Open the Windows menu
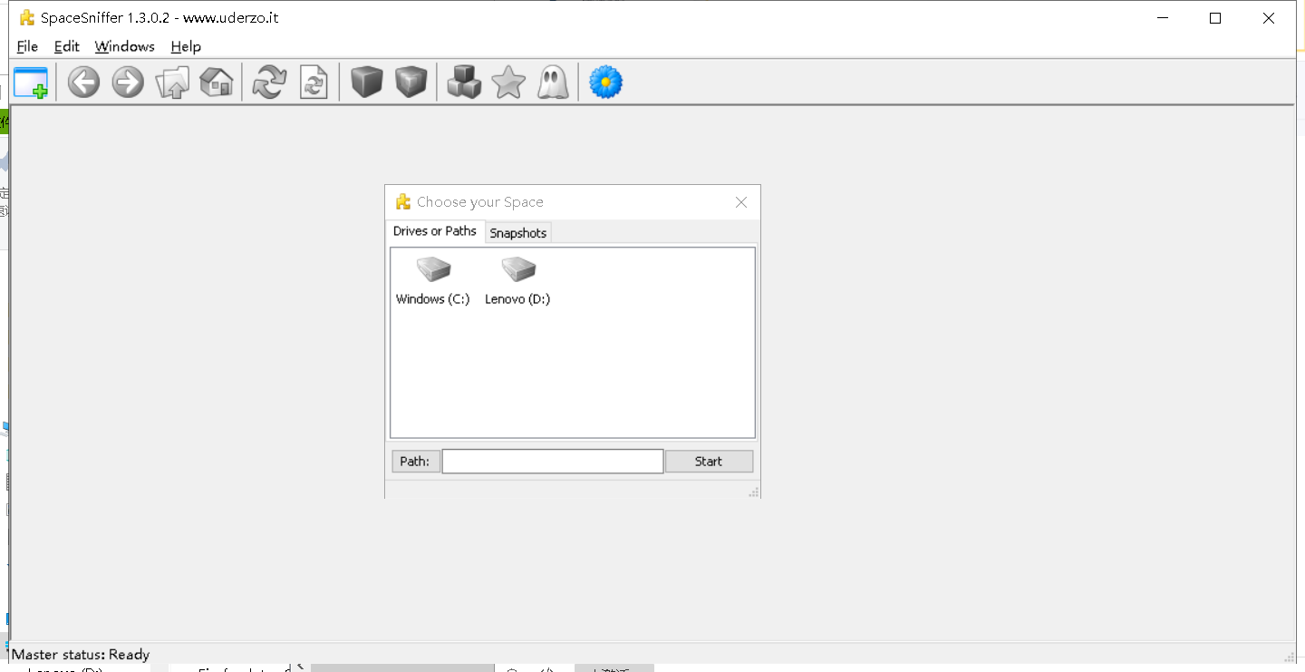1305x672 pixels. click(x=125, y=46)
